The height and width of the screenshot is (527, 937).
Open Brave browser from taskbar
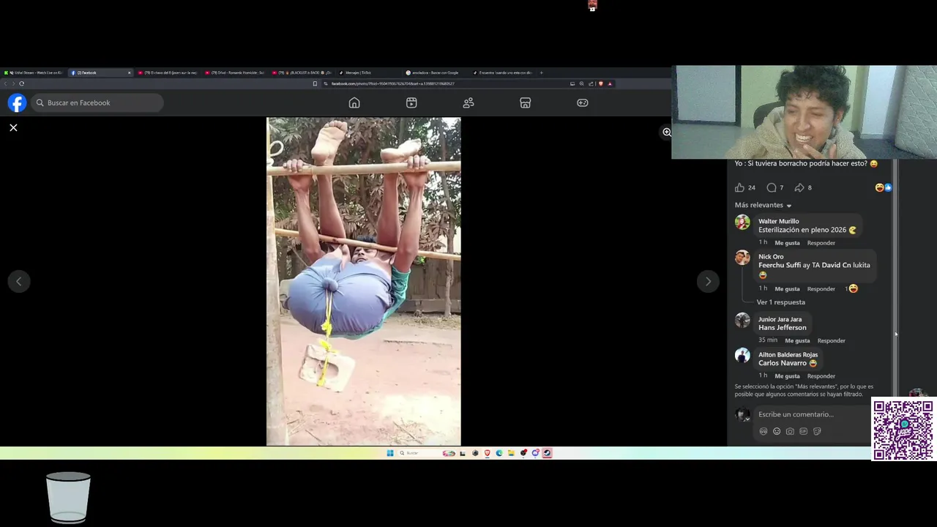(x=487, y=453)
